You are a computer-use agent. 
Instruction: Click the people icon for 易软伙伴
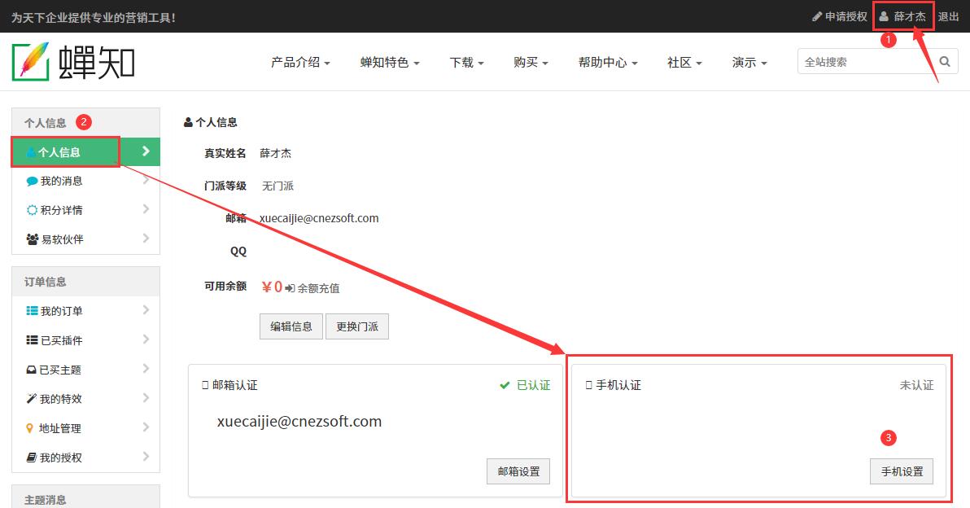click(33, 239)
